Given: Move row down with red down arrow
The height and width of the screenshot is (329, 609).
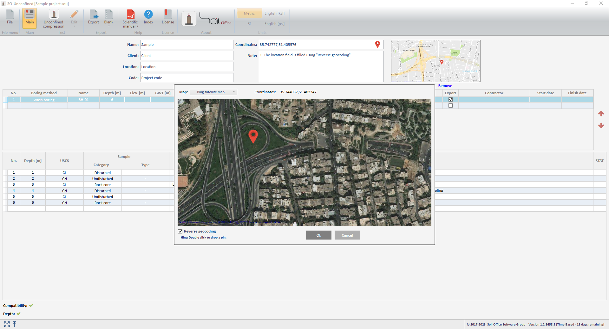Looking at the screenshot, I should (601, 126).
